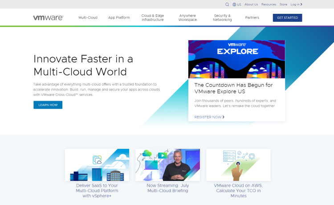Click chevron next to Register Now
Screen dimensions: 334x205
coord(223,117)
